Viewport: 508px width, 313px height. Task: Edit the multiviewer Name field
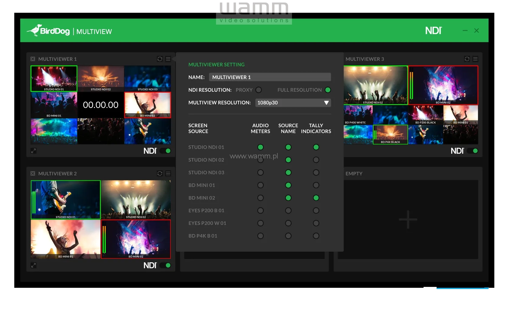click(270, 77)
